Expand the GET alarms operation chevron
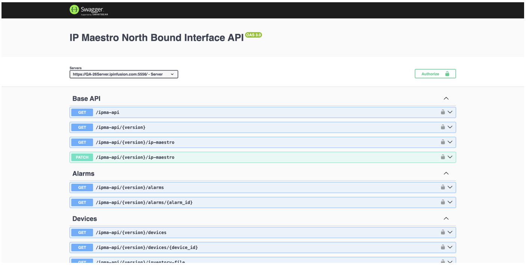The image size is (529, 273). click(x=450, y=187)
